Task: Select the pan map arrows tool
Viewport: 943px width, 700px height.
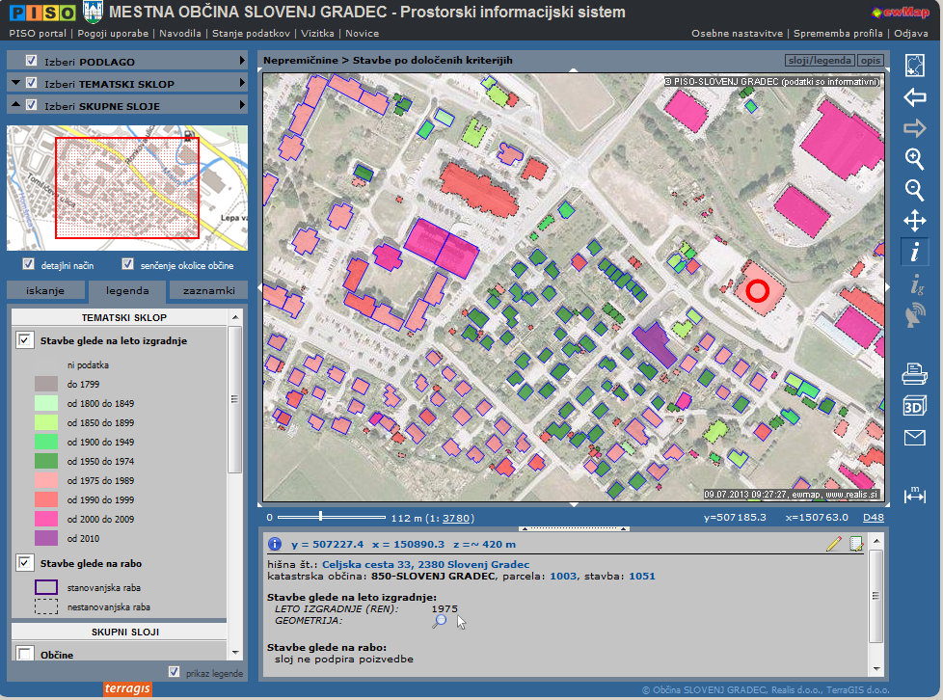Action: click(x=914, y=222)
